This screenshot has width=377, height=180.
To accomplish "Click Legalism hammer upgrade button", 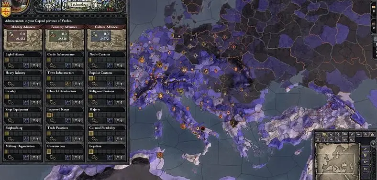I will point(119,158).
